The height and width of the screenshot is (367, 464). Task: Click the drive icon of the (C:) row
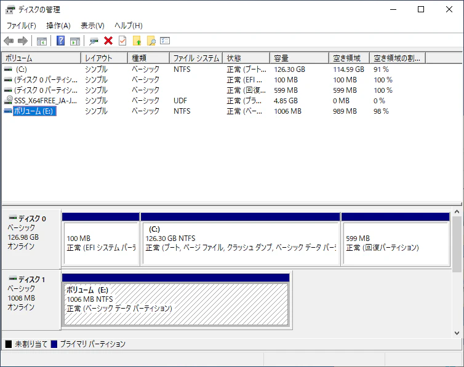[x=8, y=69]
